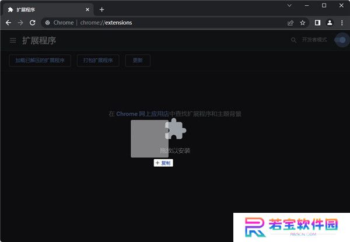
Task: Open the hamburger menu beside 扩展程序
Action: click(13, 40)
